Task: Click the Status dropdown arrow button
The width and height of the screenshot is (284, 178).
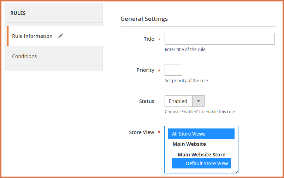Action: coord(198,101)
